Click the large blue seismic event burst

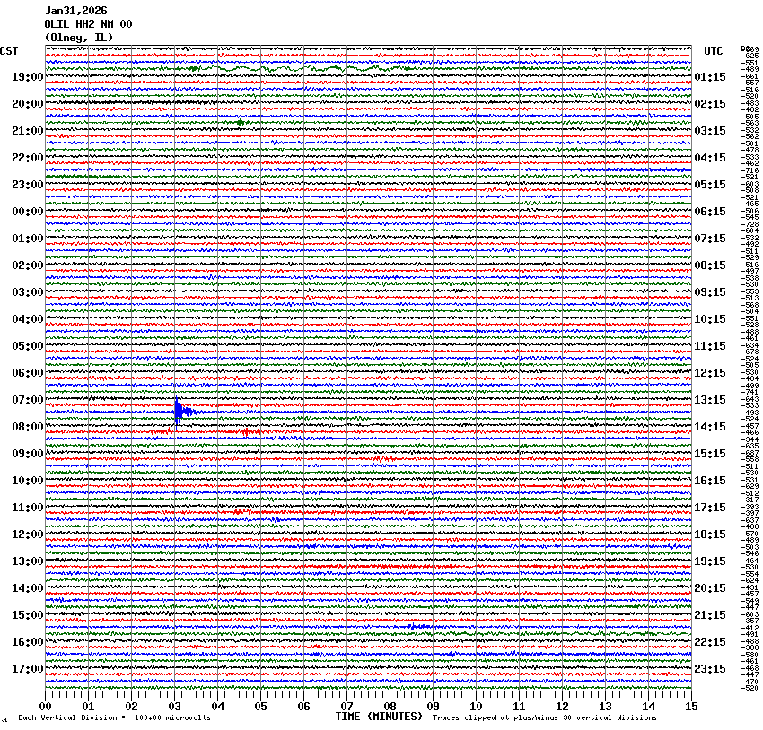179,413
